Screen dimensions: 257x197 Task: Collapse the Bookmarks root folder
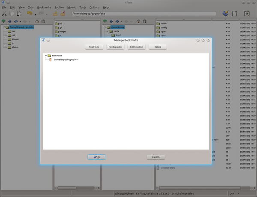[46, 56]
